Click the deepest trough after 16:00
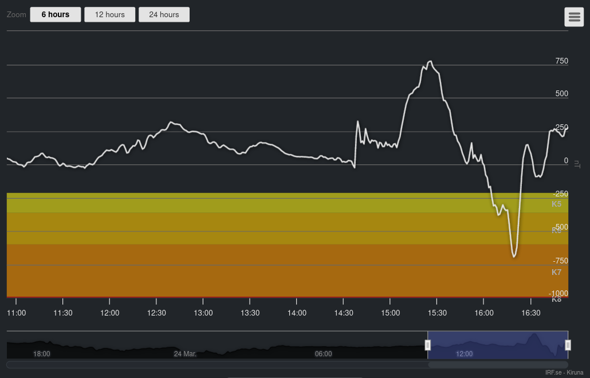The height and width of the screenshot is (378, 590). (x=514, y=257)
